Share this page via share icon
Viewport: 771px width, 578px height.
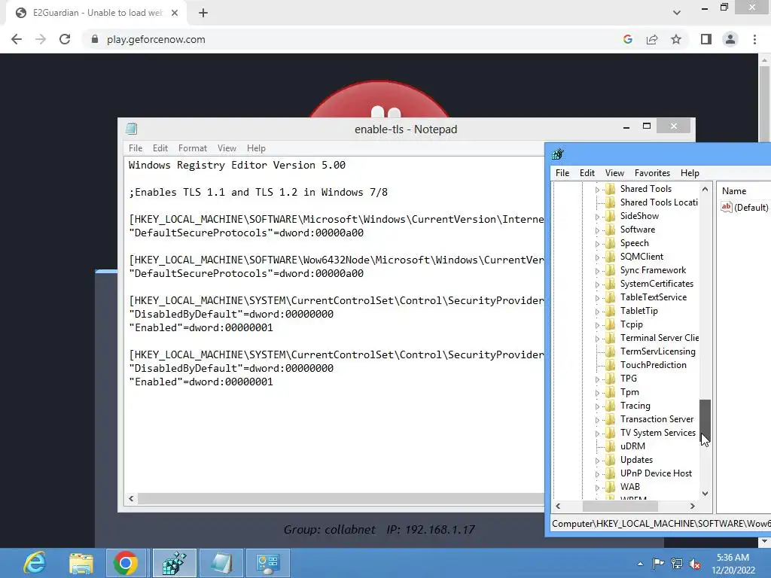coord(652,39)
